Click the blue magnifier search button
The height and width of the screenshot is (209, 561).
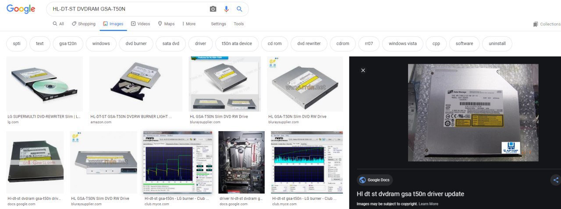click(239, 9)
